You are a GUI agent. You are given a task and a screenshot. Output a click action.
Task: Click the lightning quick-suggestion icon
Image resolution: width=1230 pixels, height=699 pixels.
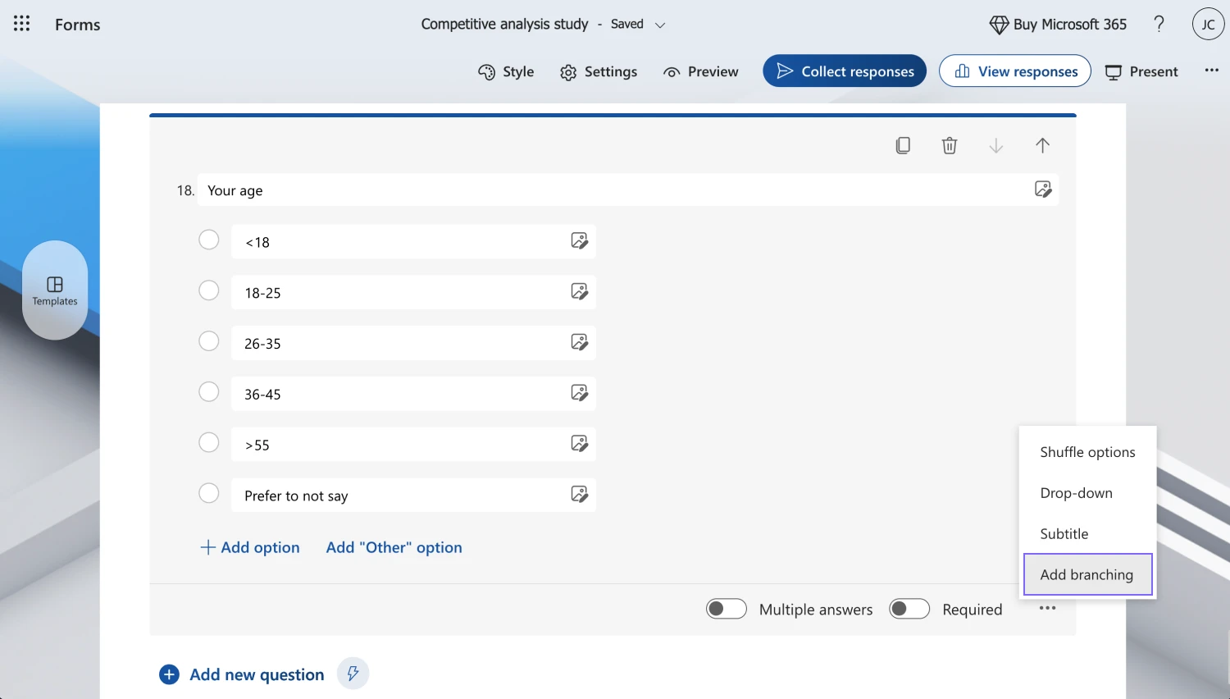pyautogui.click(x=353, y=674)
